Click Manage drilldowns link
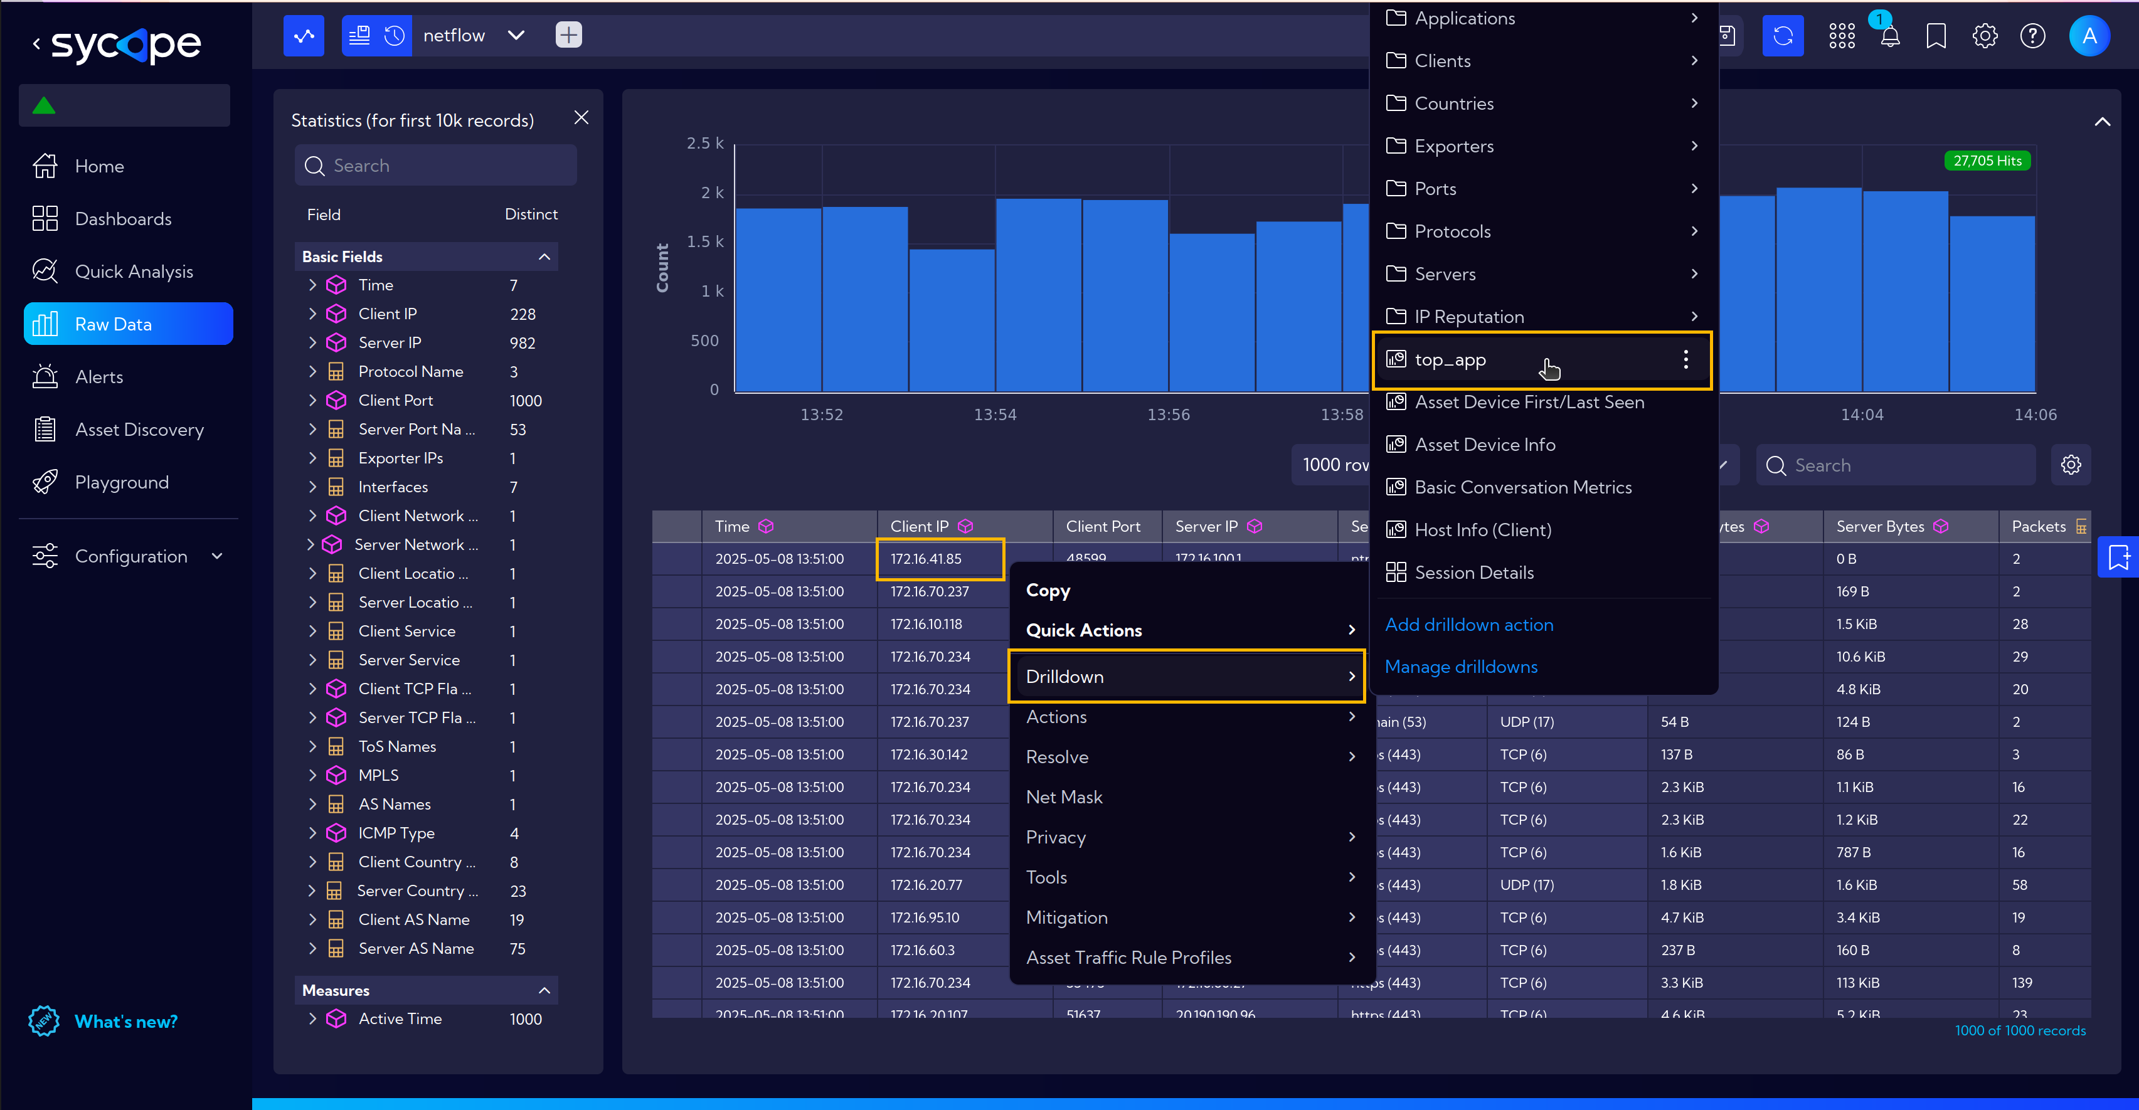 pyautogui.click(x=1460, y=667)
